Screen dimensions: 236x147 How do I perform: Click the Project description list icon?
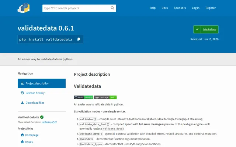(22, 83)
